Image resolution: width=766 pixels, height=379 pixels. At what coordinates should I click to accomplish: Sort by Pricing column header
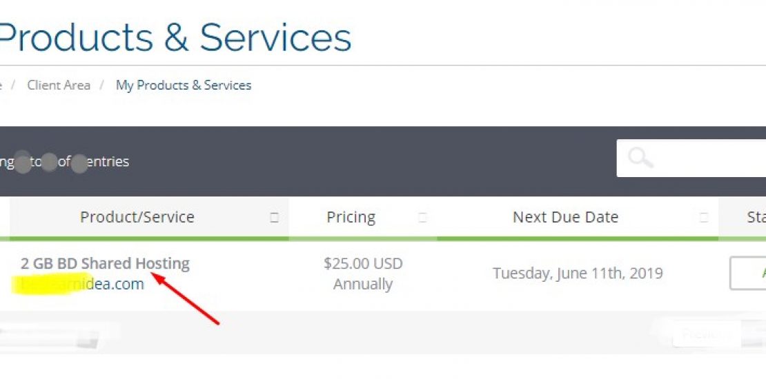(x=351, y=217)
